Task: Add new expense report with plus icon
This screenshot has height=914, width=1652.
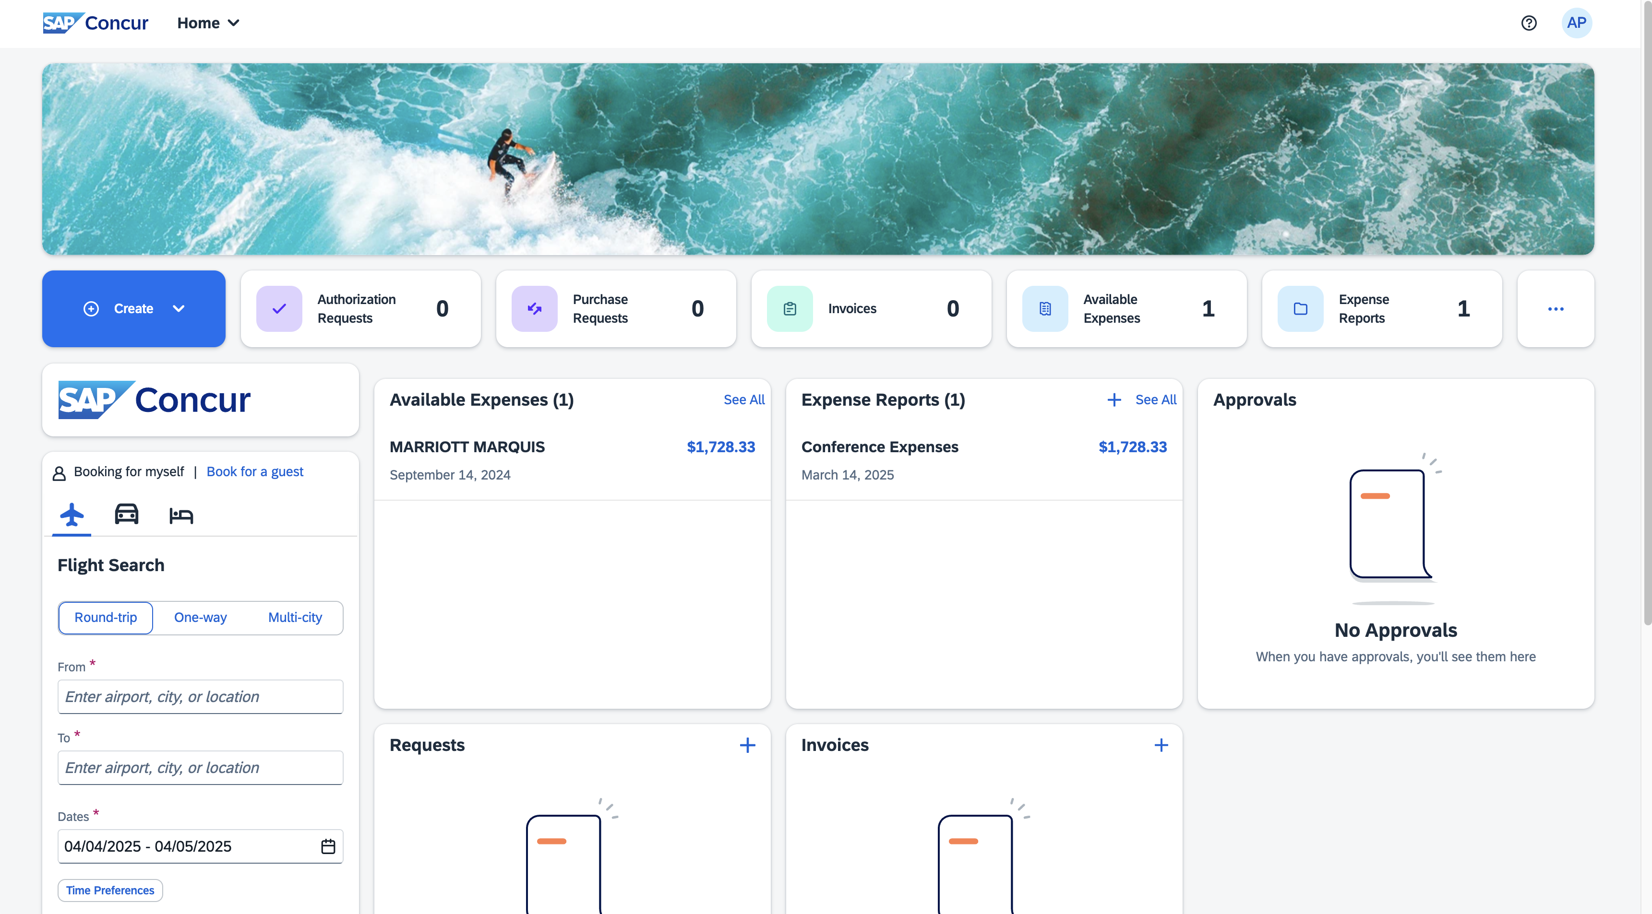Action: pos(1114,400)
